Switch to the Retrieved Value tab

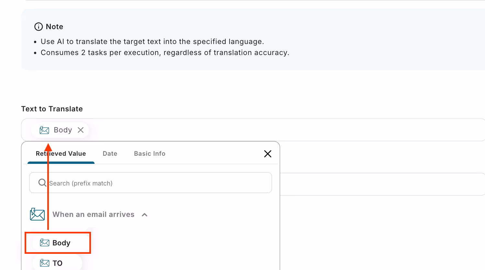(x=61, y=154)
